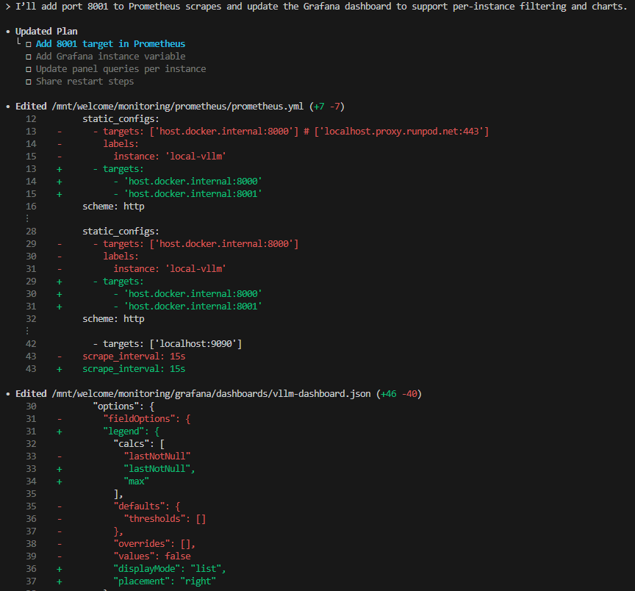The height and width of the screenshot is (591, 635).
Task: Toggle checkbox for 'Add Grafana instance variable'
Action: coord(29,57)
